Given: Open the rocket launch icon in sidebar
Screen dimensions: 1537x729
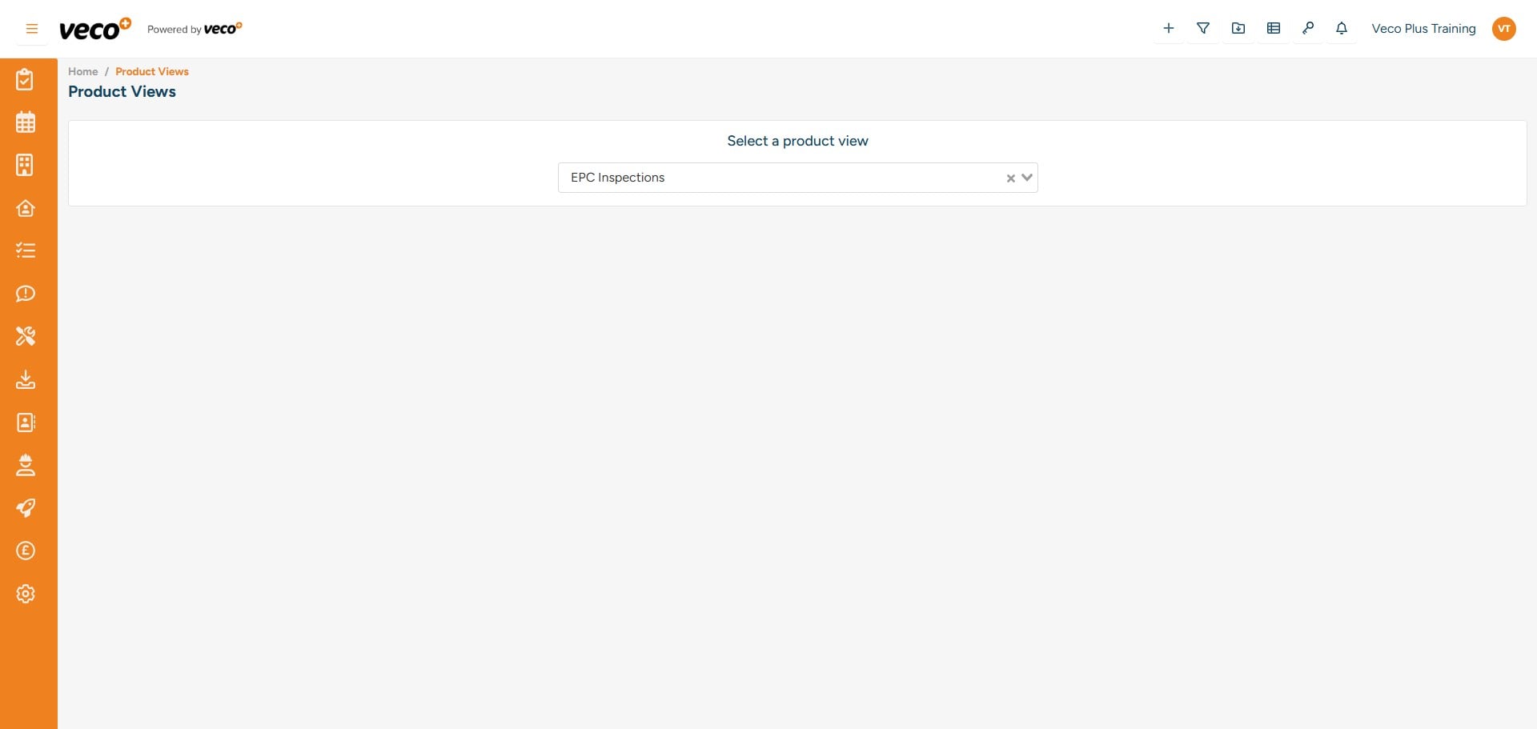Looking at the screenshot, I should (x=25, y=508).
